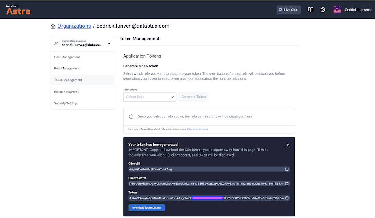Click the home icon in breadcrumb
Image resolution: width=375 pixels, height=218 pixels.
click(x=53, y=26)
